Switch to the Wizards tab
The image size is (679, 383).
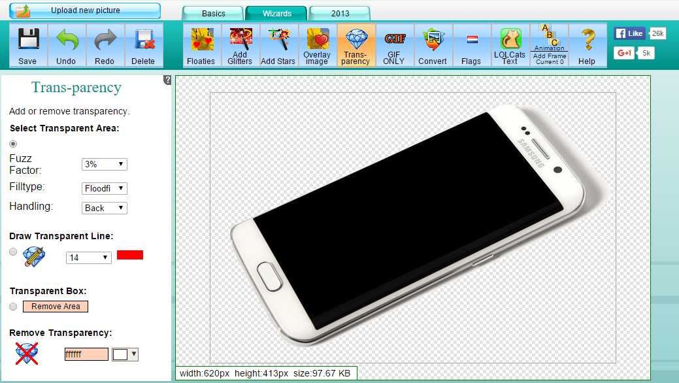[x=276, y=14]
